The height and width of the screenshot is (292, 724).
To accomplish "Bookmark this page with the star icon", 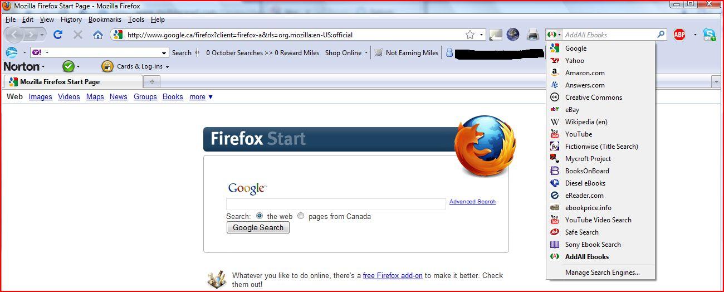I will click(x=470, y=35).
